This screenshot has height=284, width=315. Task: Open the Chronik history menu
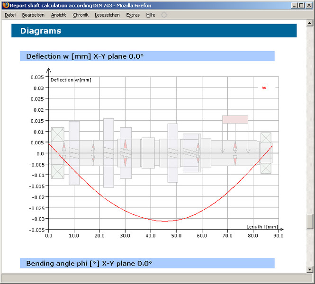81,15
